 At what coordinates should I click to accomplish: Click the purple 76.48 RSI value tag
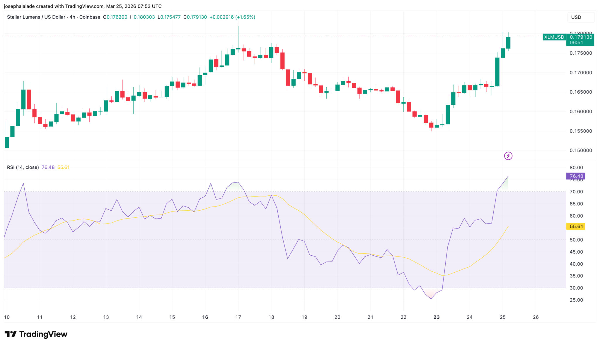(x=576, y=176)
